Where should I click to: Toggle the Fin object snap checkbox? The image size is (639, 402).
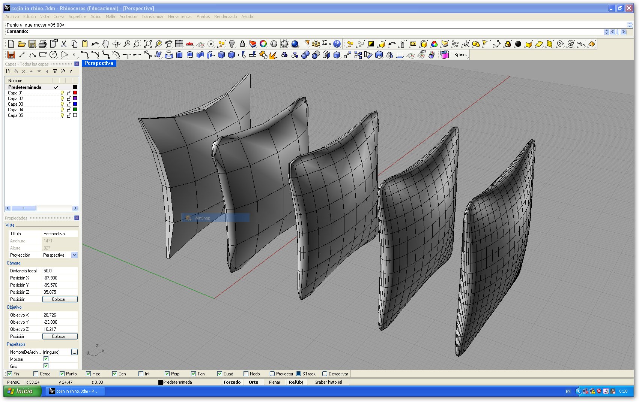[x=10, y=374]
